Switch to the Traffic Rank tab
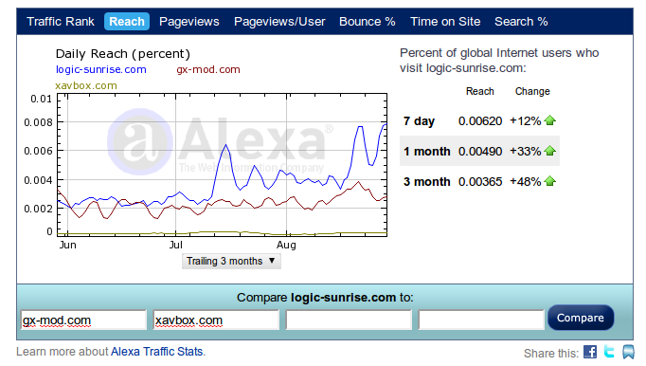Screen dimensions: 646x366 [x=61, y=22]
